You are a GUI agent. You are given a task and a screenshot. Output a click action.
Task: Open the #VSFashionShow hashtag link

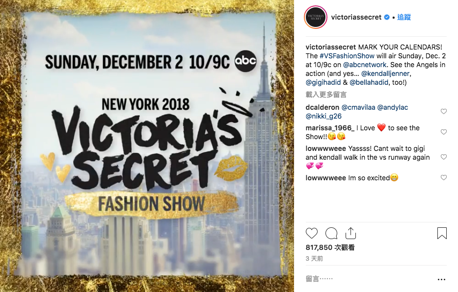coord(347,56)
